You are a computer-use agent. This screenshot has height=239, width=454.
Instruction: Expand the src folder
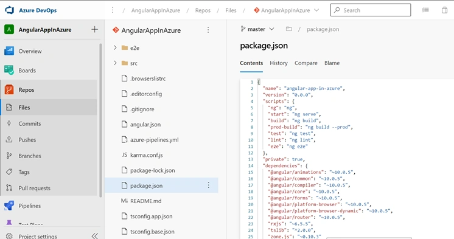click(115, 63)
